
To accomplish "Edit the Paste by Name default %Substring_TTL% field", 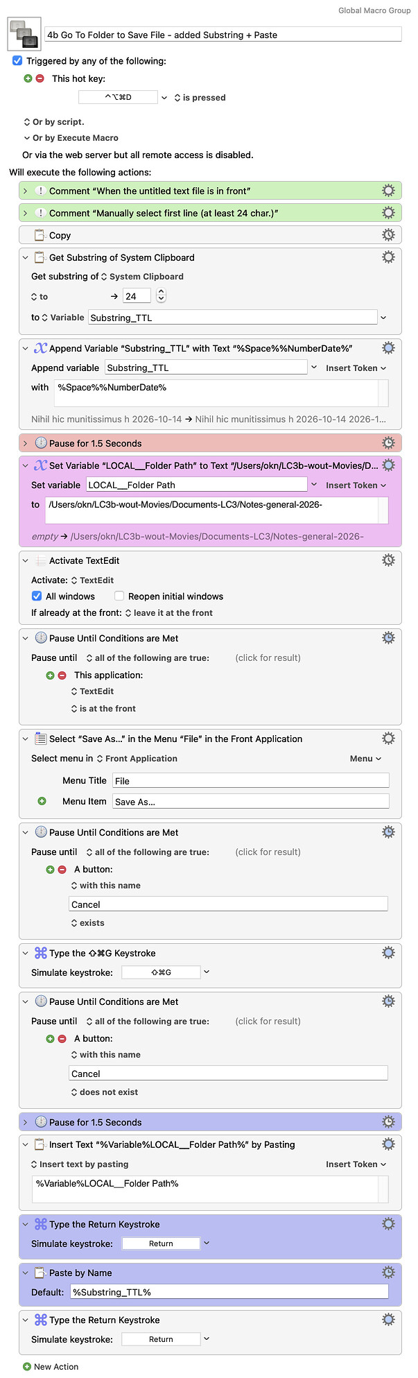I will [x=229, y=1292].
